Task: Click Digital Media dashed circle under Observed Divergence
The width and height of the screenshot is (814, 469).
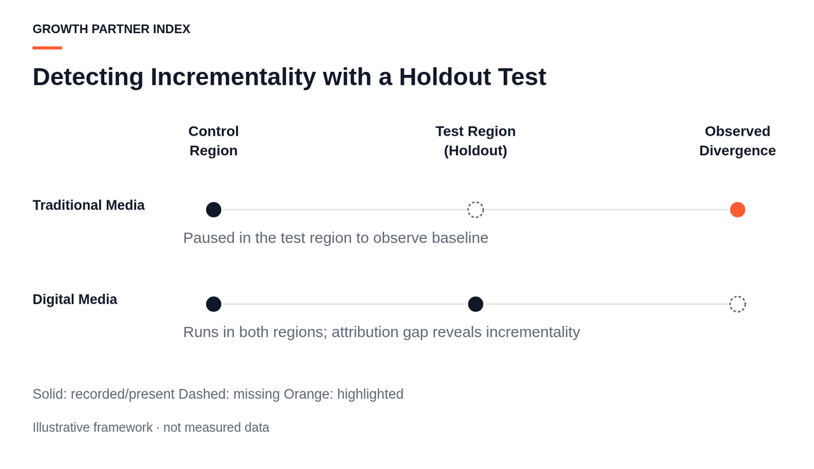Action: 738,304
